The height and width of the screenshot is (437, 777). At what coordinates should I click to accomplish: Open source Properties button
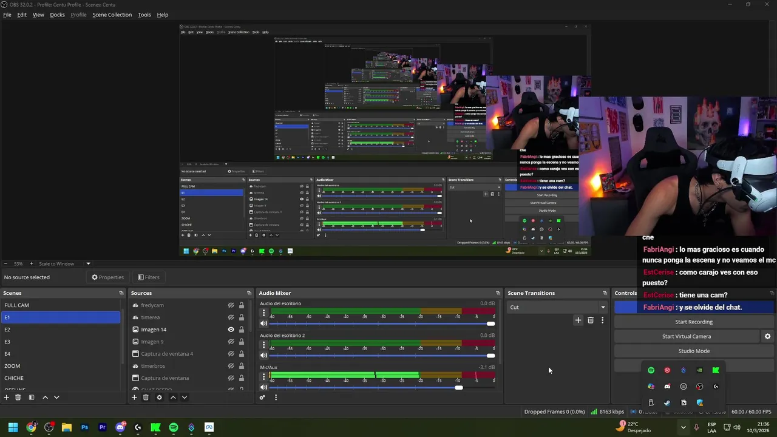108,277
